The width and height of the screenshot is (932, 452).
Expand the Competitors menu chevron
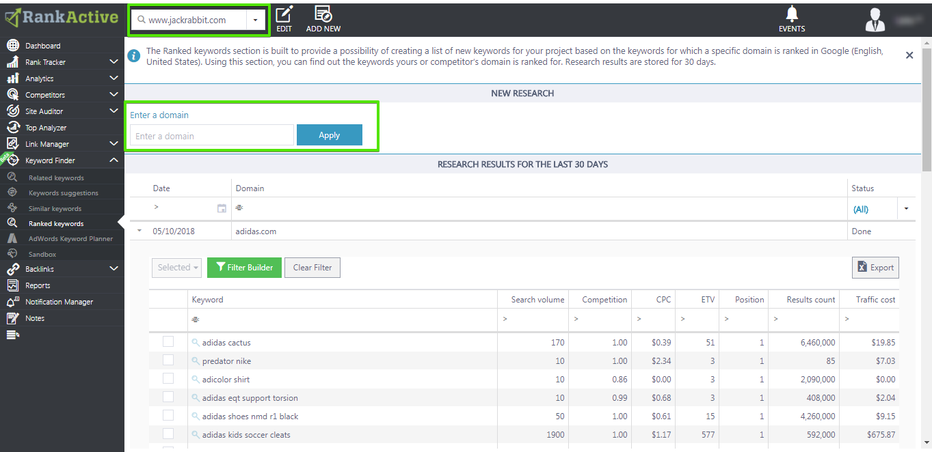pyautogui.click(x=114, y=95)
